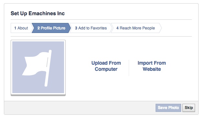Click step number 2 in the wizard
The width and height of the screenshot is (208, 119).
tap(38, 28)
